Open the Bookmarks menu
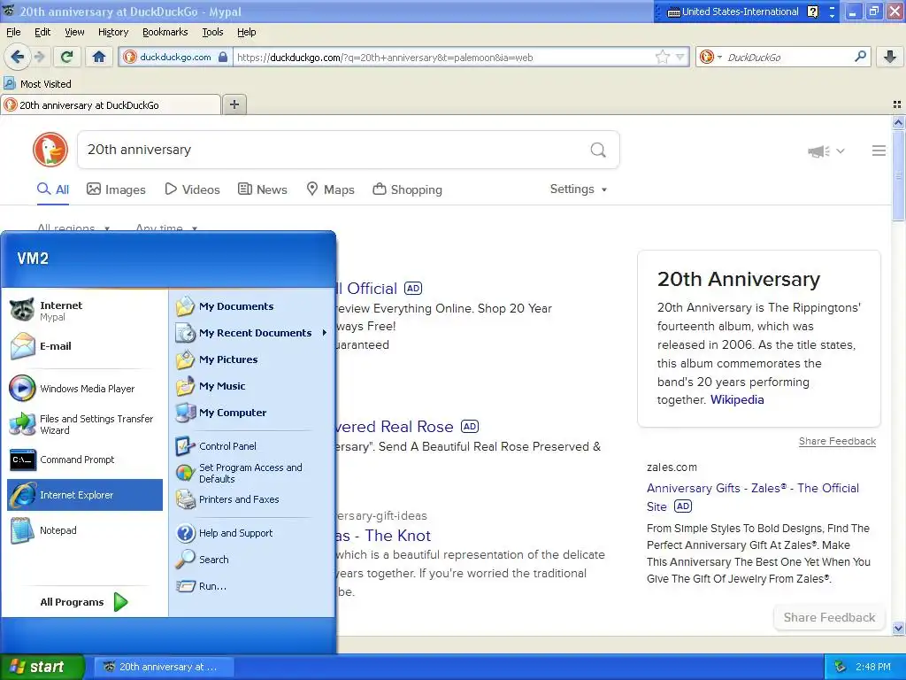Screen dimensions: 906x680 [165, 32]
